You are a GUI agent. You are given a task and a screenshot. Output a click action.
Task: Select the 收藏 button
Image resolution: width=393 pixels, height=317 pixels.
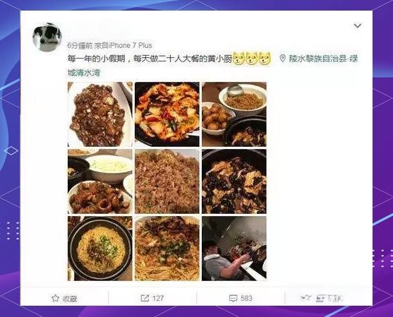[64, 299]
